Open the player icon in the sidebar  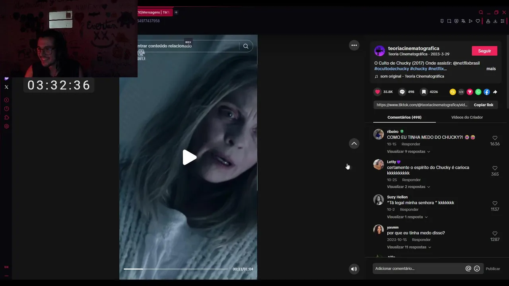[x=6, y=100]
